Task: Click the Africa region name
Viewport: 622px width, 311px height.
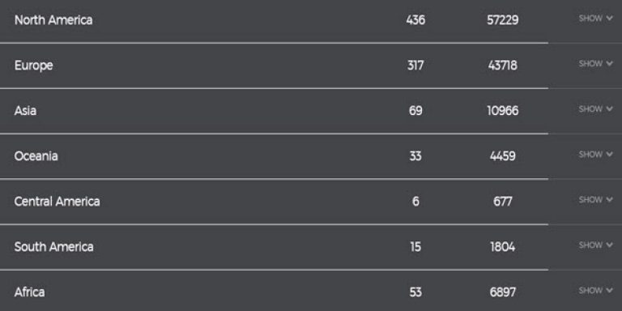Action: tap(30, 292)
